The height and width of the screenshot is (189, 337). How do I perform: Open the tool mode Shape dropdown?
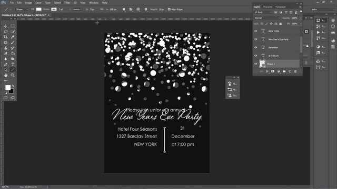22,9
